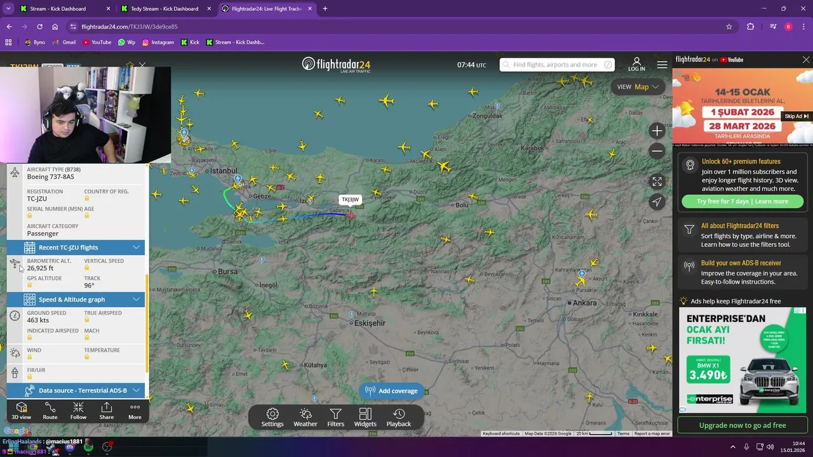The image size is (813, 457).
Task: Click the Add coverage button
Action: 391,391
